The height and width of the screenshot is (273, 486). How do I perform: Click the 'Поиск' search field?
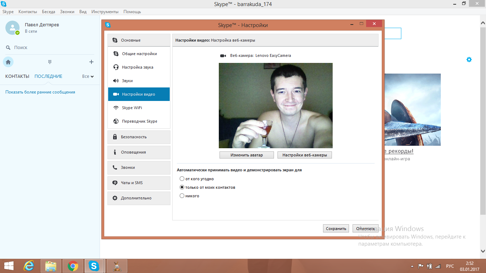click(x=50, y=48)
